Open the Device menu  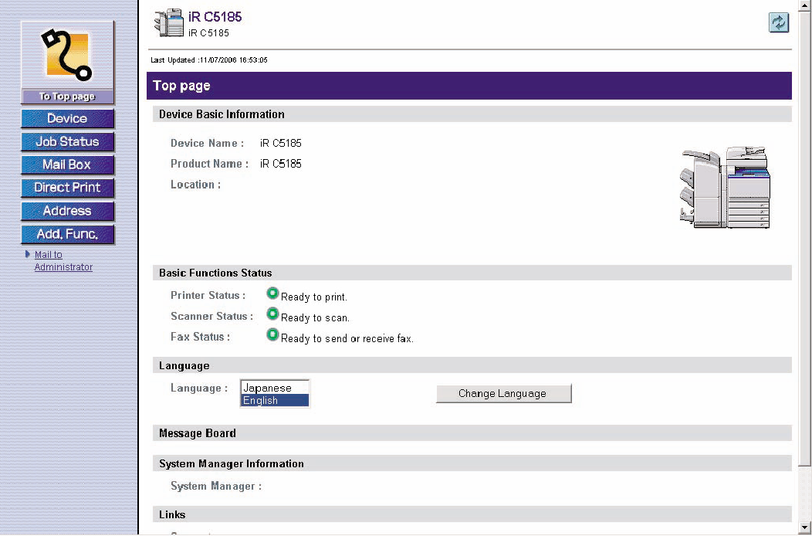pos(67,119)
